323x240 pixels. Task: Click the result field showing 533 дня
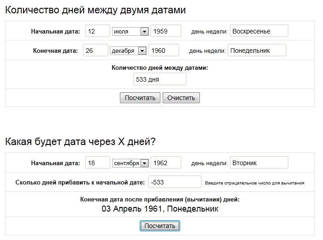(x=159, y=79)
